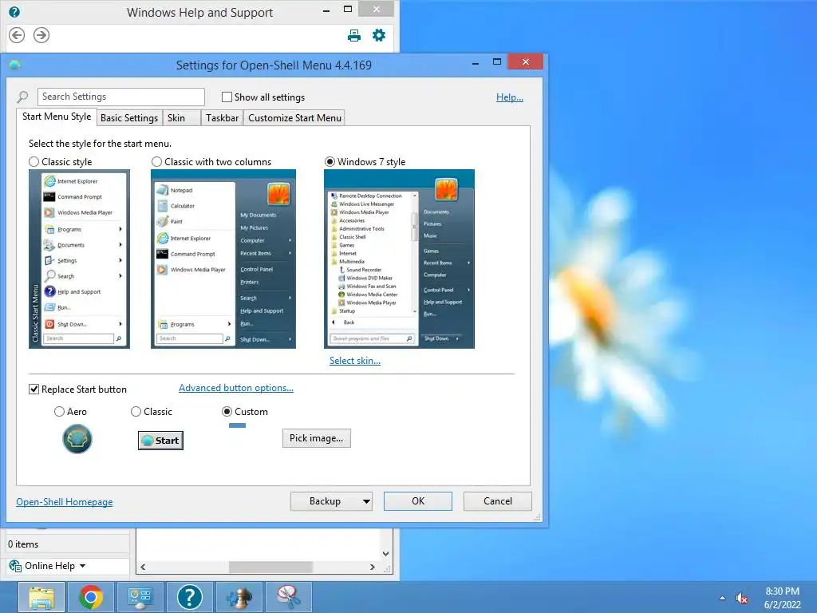Print the help page using printer icon

pos(354,35)
